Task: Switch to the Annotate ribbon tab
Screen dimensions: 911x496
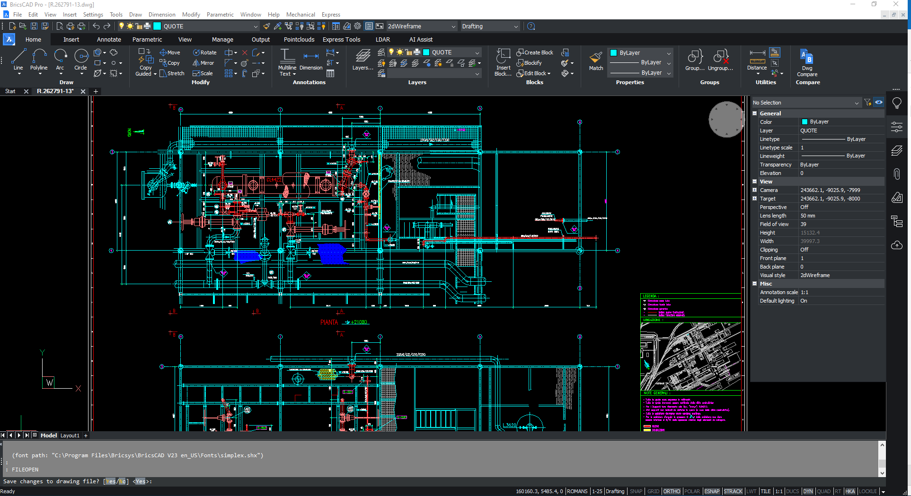Action: click(x=109, y=40)
